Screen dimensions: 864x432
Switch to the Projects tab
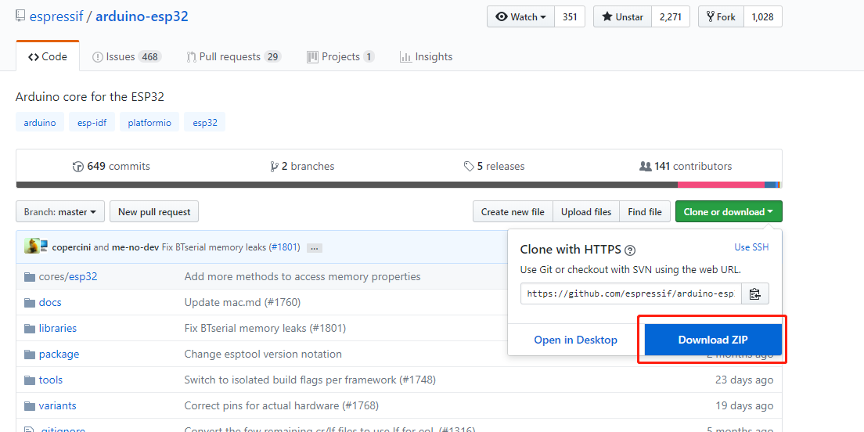coord(340,57)
